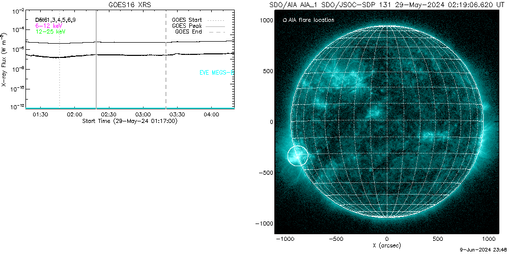Click the 10^-10 flux axis label

pyautogui.click(x=17, y=89)
